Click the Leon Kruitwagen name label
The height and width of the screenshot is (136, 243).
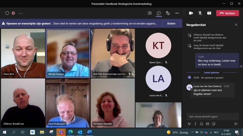(57, 124)
